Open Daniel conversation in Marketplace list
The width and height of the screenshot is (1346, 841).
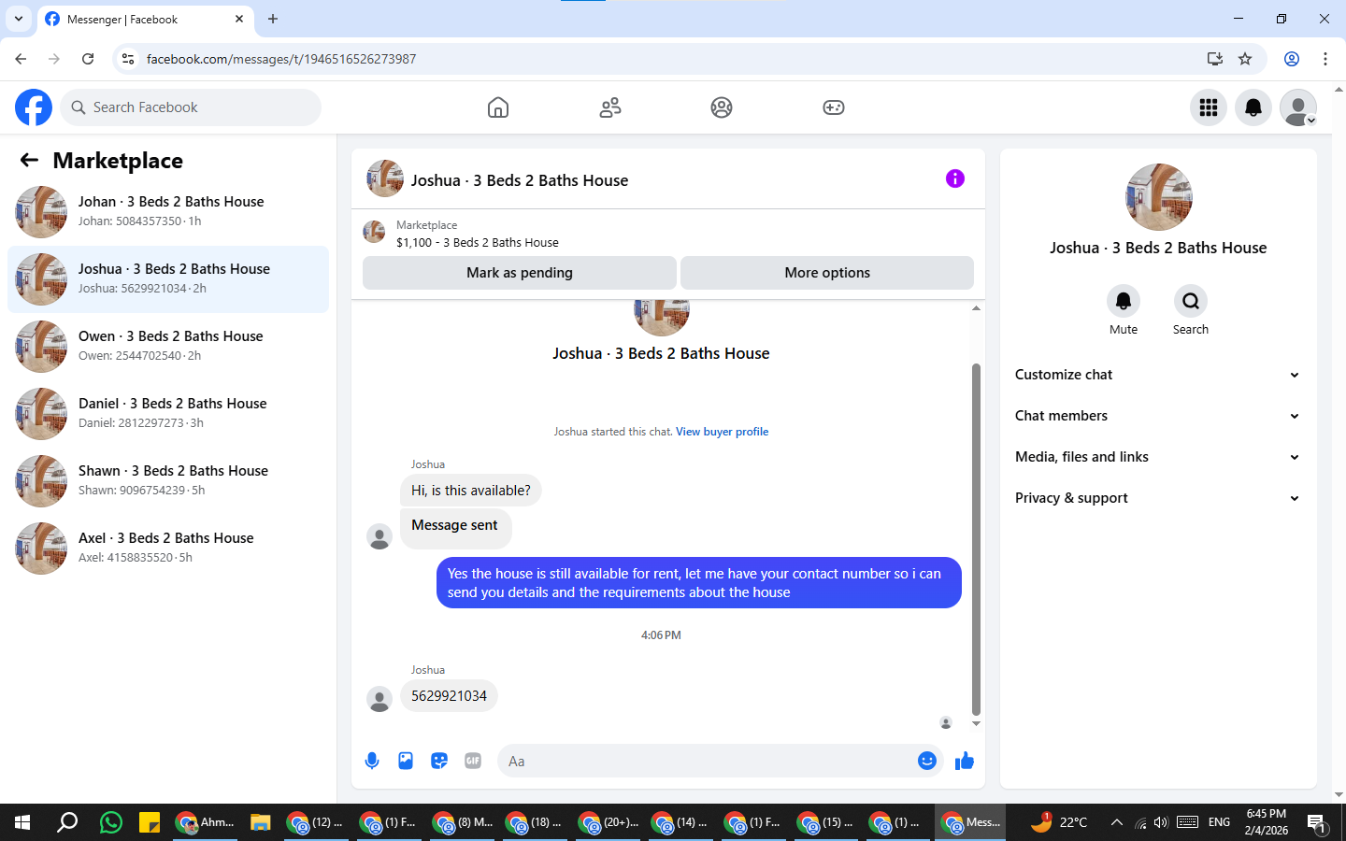pyautogui.click(x=168, y=414)
